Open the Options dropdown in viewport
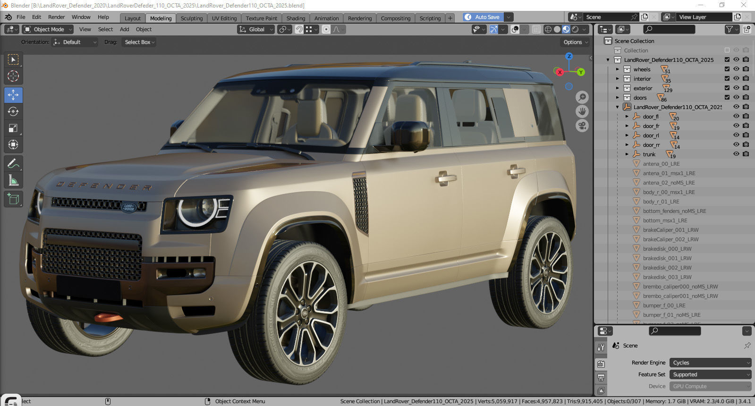This screenshot has height=406, width=755. coord(576,42)
